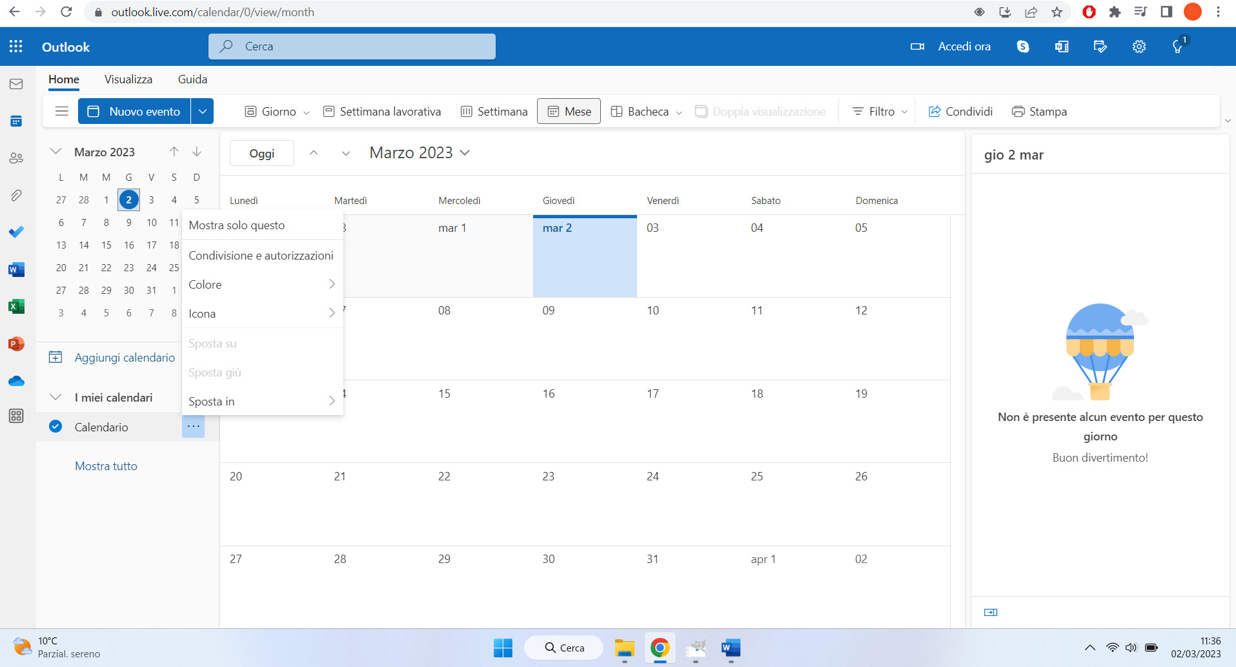Screen dimensions: 1236x667
Task: Open OneDrive from the sidebar
Action: point(16,380)
